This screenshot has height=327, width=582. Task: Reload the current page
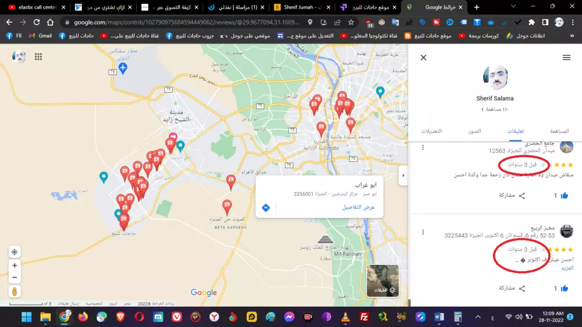point(36,22)
